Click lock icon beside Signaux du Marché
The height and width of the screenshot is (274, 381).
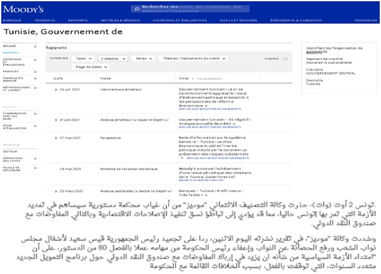tap(35, 78)
